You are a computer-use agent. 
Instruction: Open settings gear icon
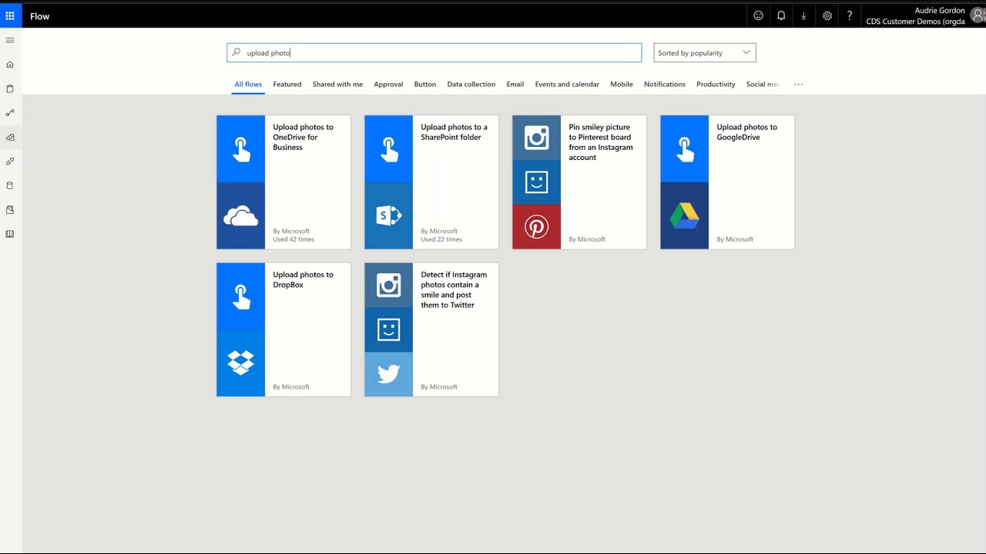coord(827,15)
